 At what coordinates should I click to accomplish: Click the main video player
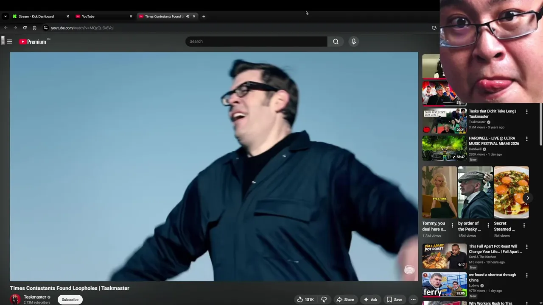pyautogui.click(x=214, y=166)
